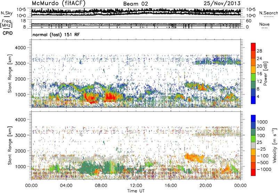Image resolution: width=278 pixels, height=193 pixels.
Task: Click the 12:00 time axis label
Action: click(x=136, y=186)
